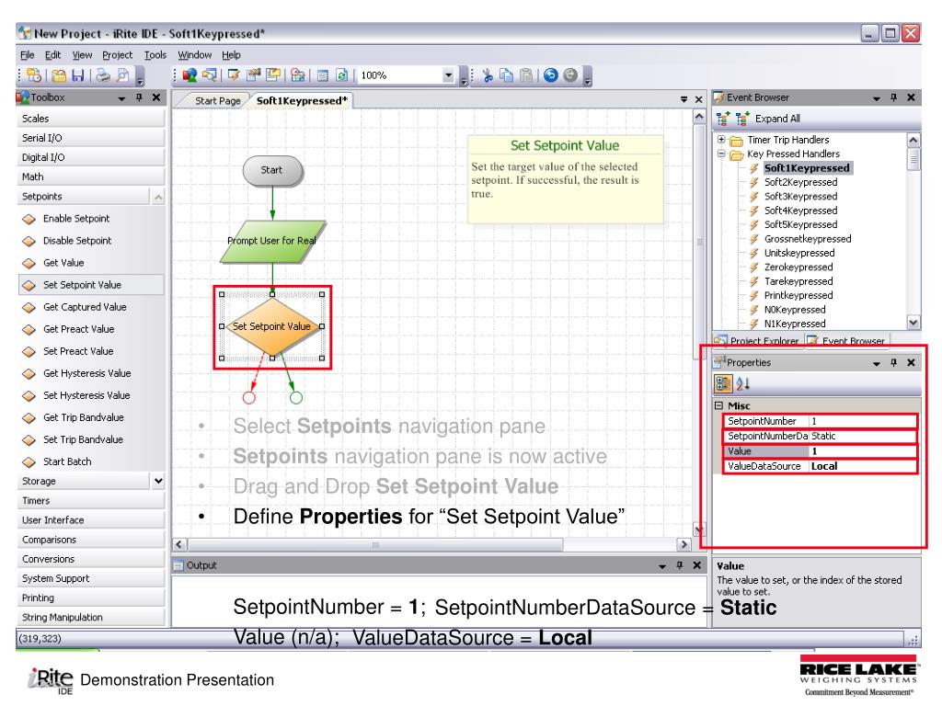Click first tree icon in Event Browser toolbar

click(723, 119)
